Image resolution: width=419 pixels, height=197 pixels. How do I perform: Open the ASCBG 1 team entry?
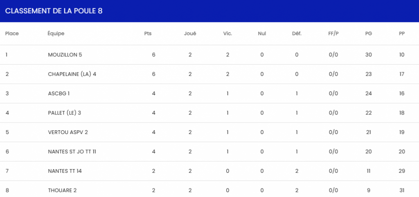59,93
